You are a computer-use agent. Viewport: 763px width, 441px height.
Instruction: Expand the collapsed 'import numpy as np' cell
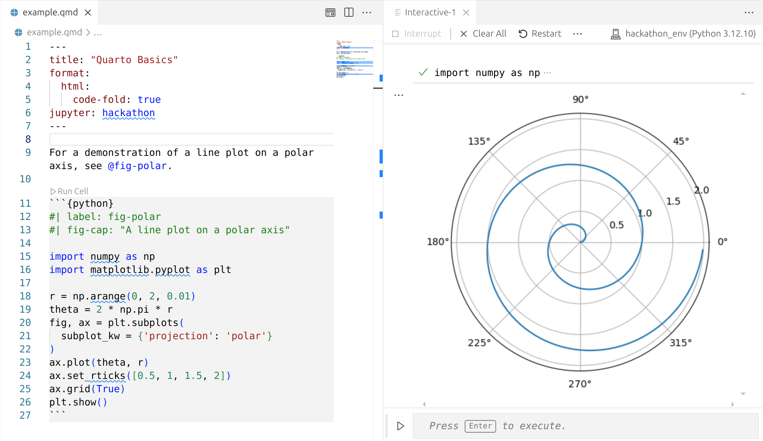point(547,73)
